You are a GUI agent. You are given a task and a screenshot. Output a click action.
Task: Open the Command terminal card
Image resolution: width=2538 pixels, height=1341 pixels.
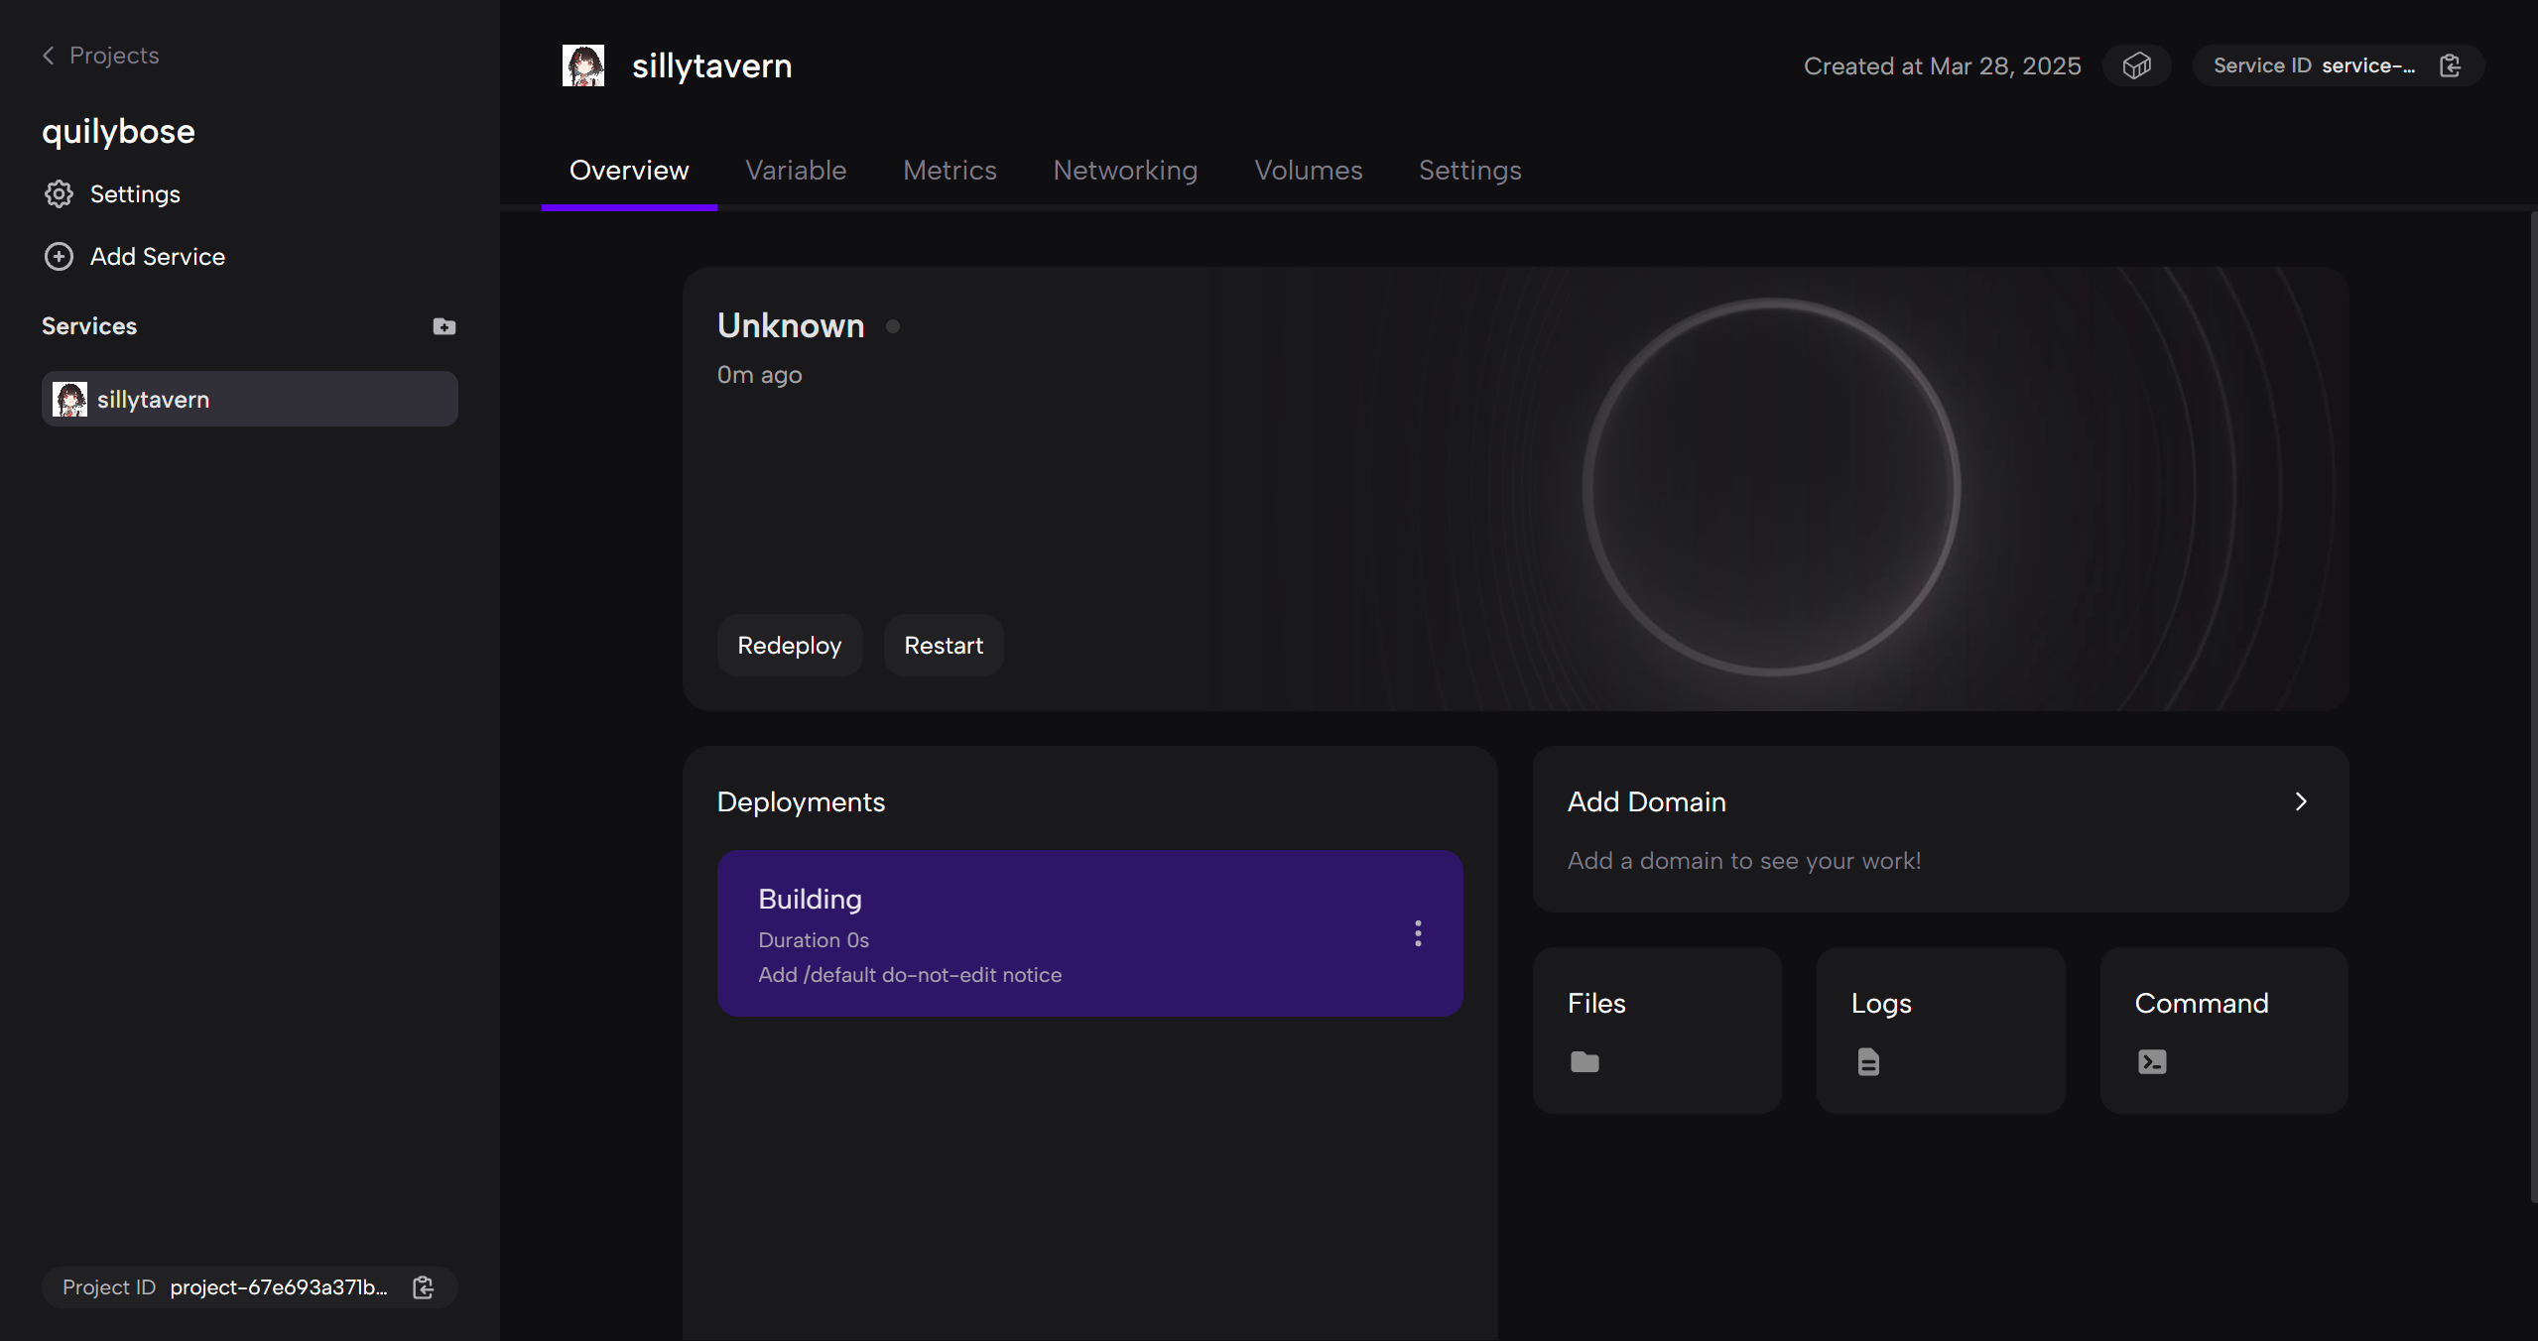click(x=2222, y=1030)
